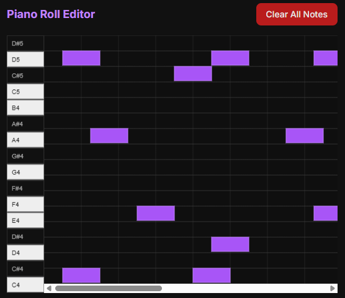345x298 pixels.
Task: Select the D#5 piano key
Action: (25, 43)
